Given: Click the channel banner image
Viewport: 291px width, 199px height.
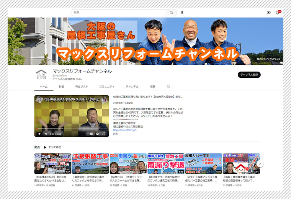Looking at the screenshot, I should coord(145,41).
